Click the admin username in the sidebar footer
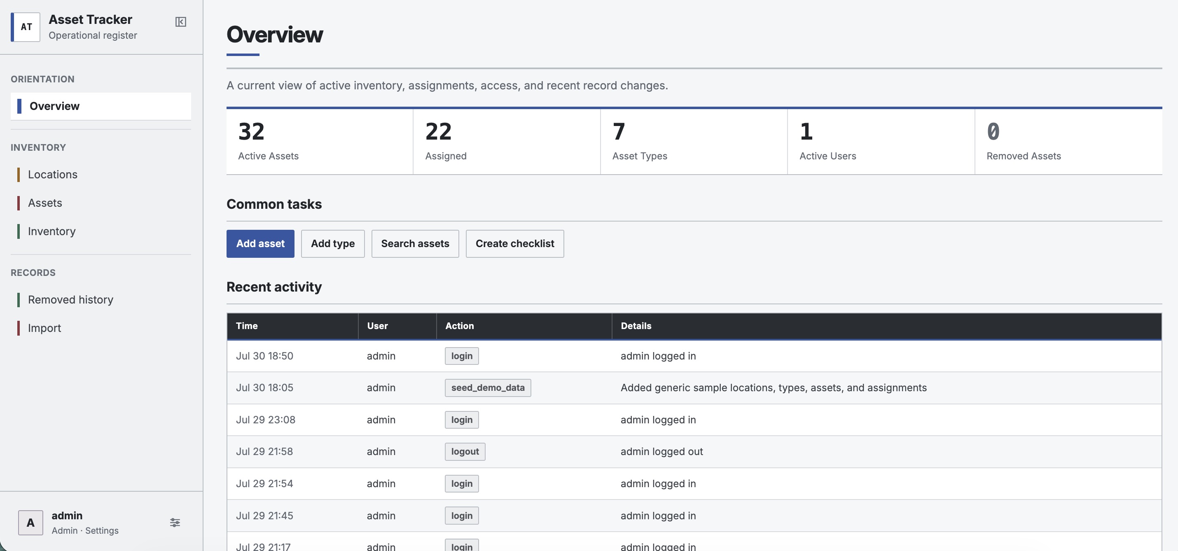 tap(67, 516)
